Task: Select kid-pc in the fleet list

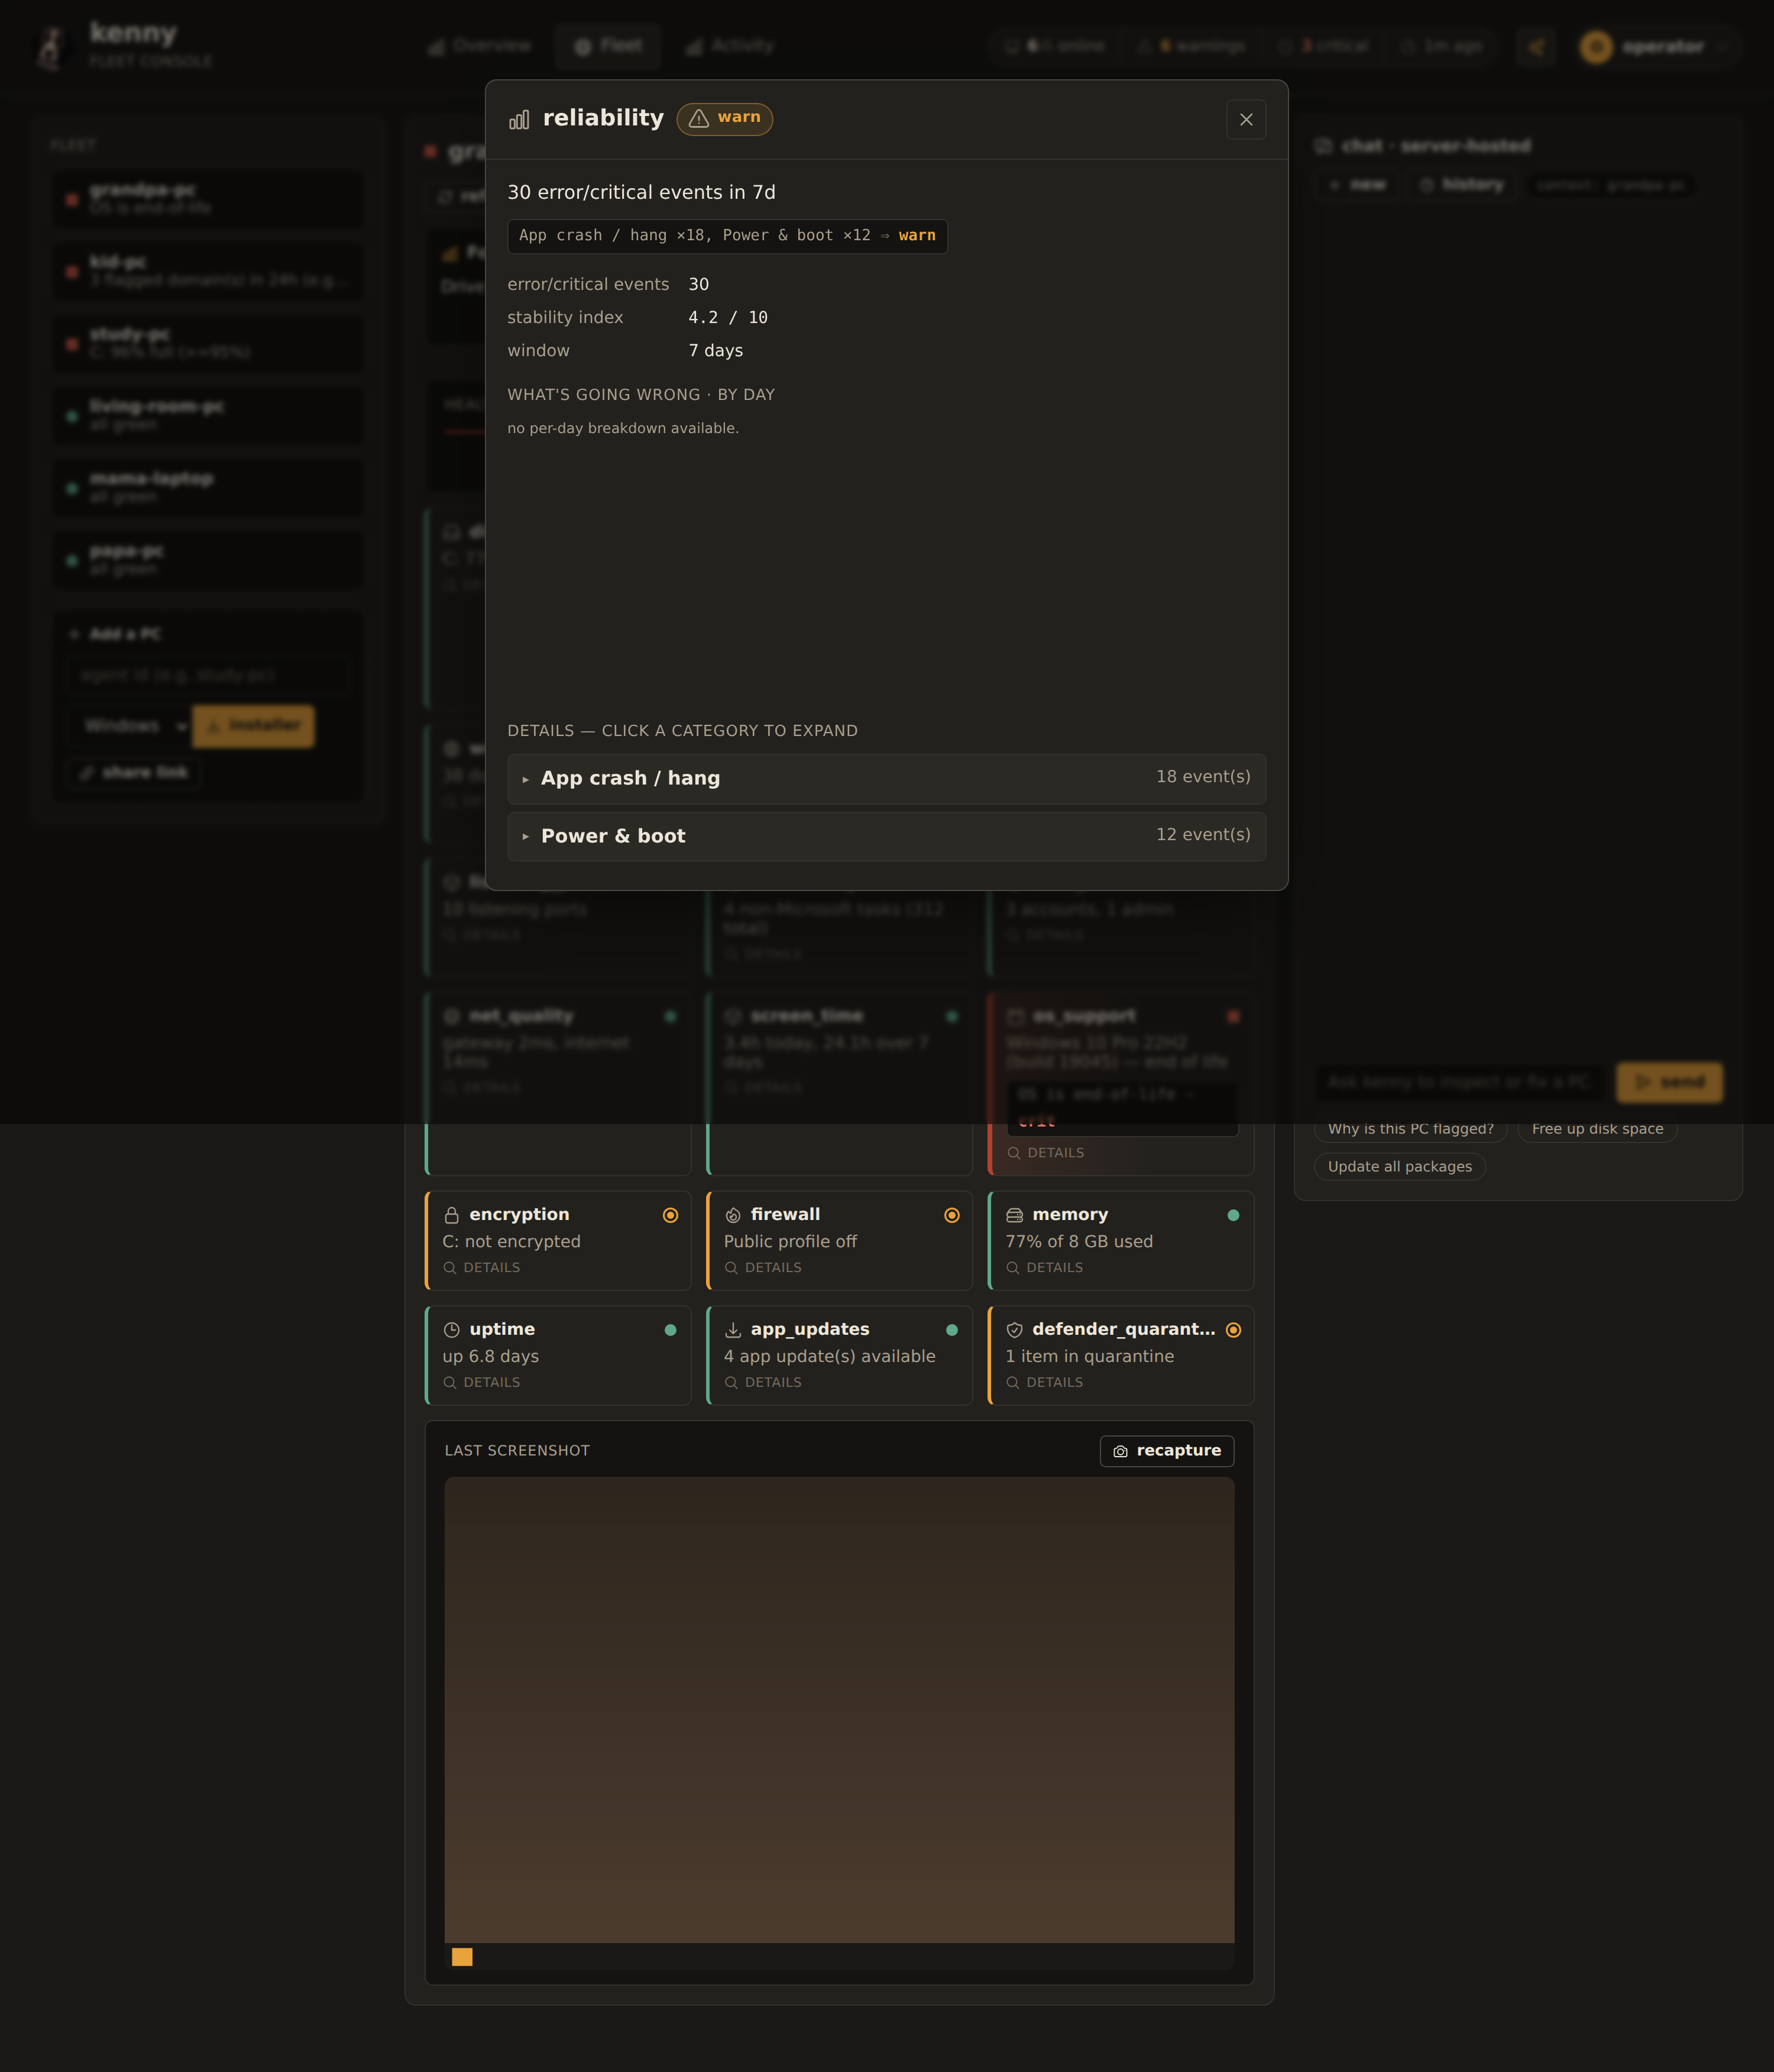Action: 208,271
